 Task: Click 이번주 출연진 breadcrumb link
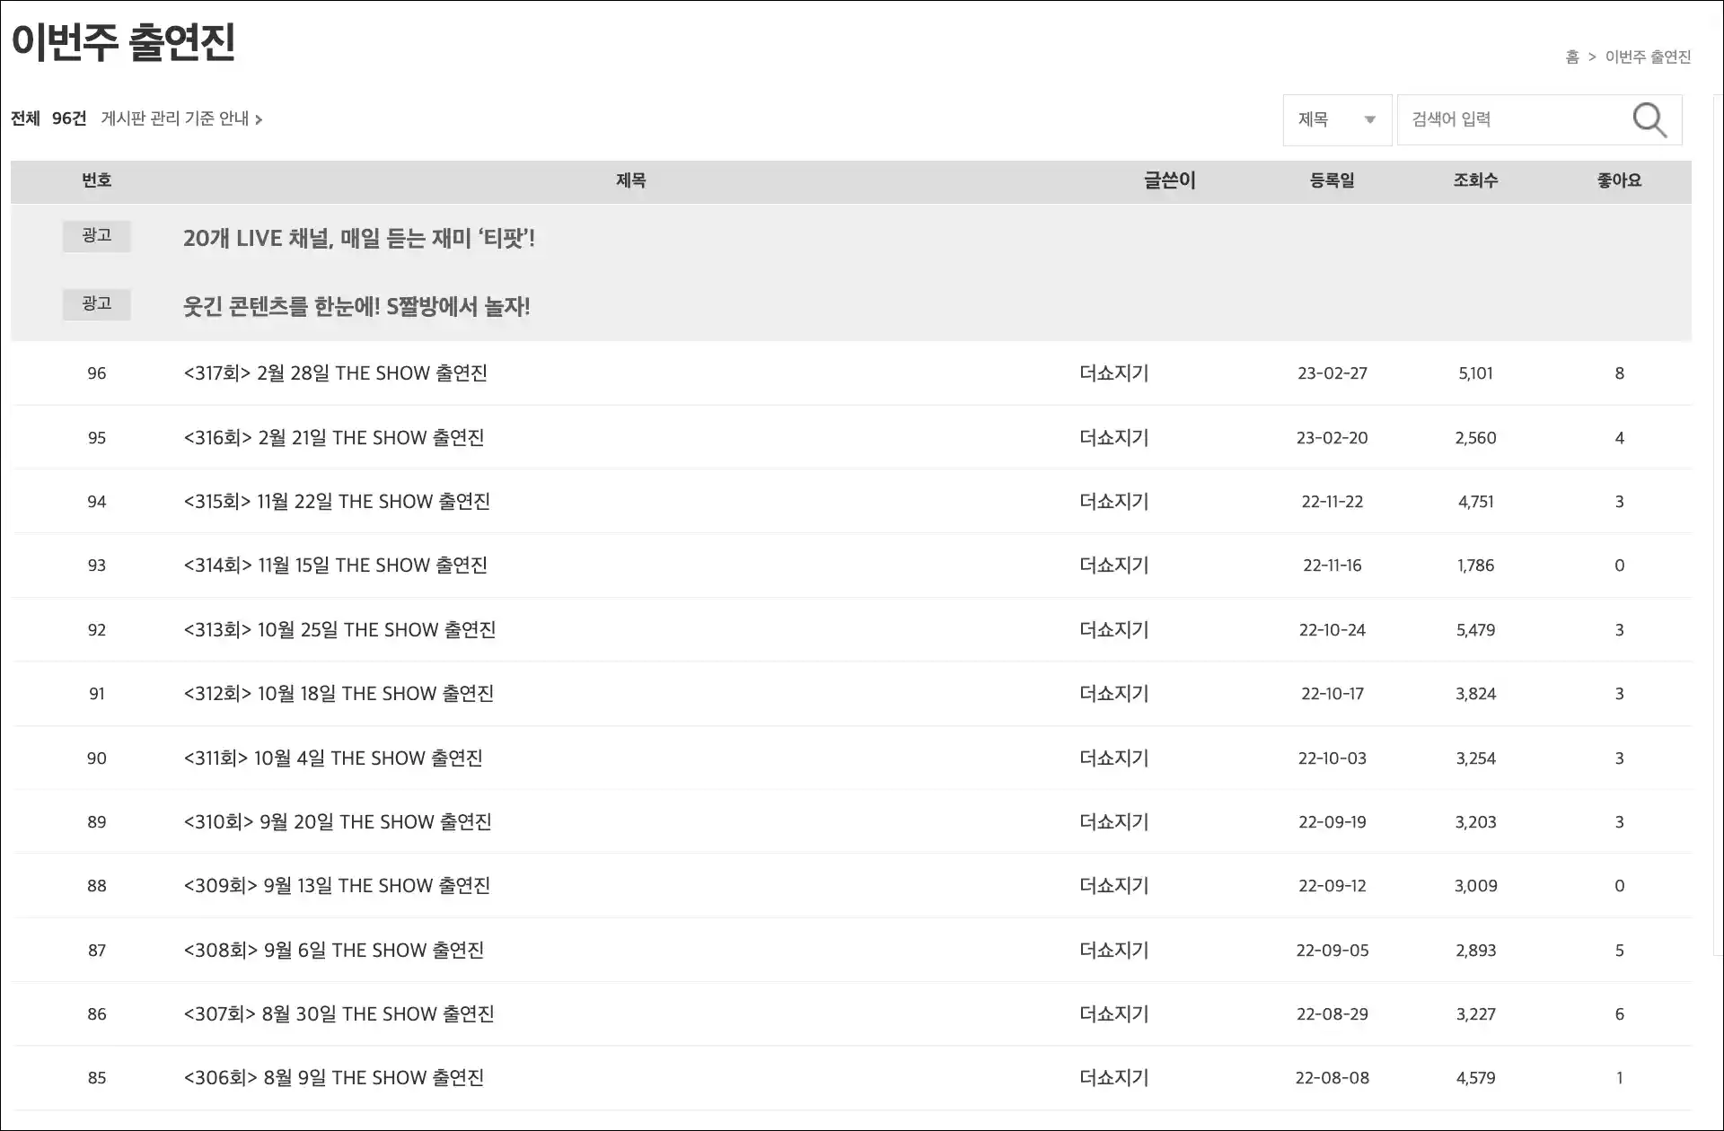pos(1648,57)
